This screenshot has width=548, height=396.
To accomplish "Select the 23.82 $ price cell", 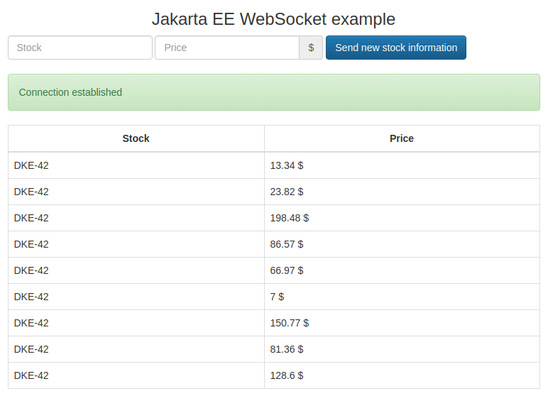I will point(402,192).
